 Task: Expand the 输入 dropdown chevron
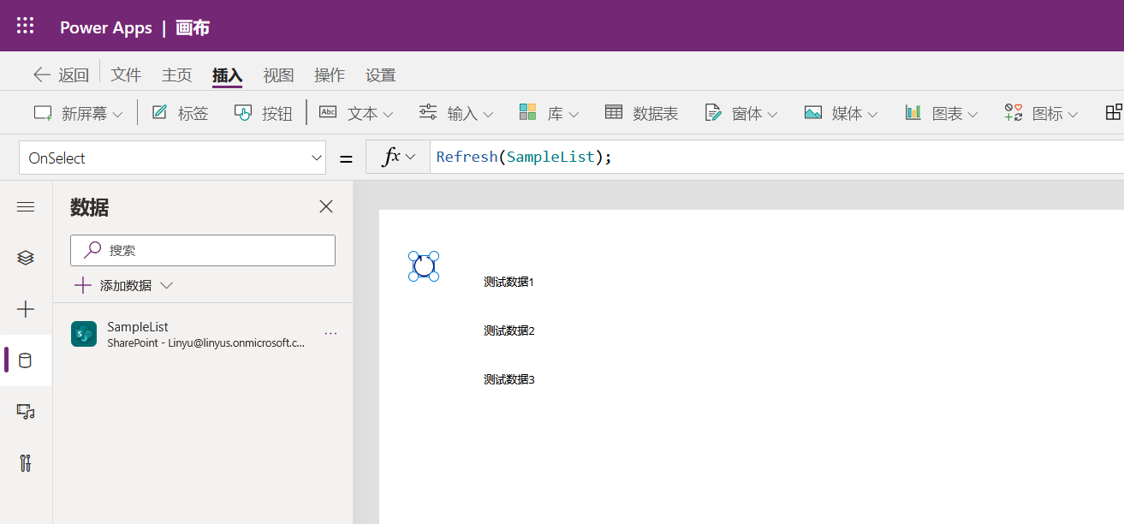[x=488, y=114]
